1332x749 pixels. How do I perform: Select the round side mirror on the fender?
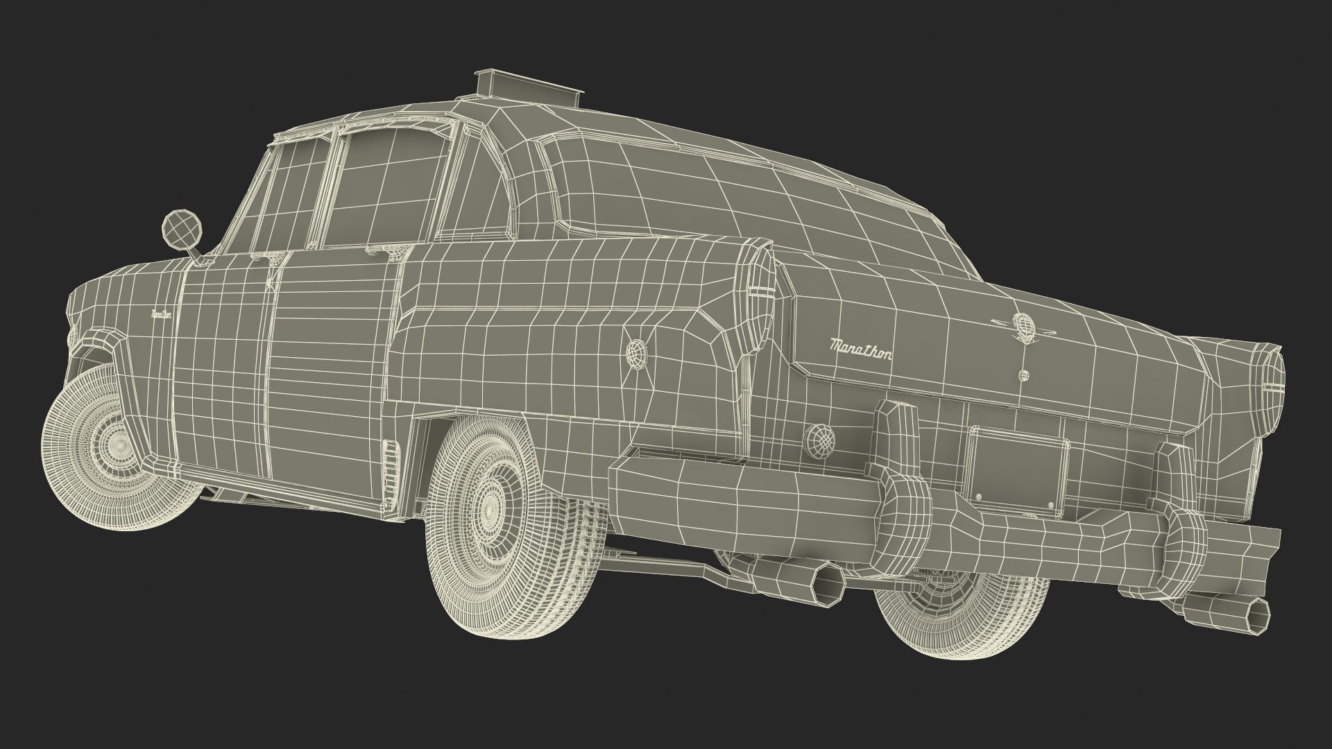[183, 229]
